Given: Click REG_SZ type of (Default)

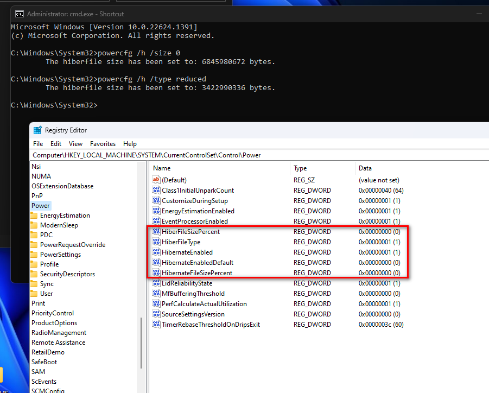Looking at the screenshot, I should point(304,180).
